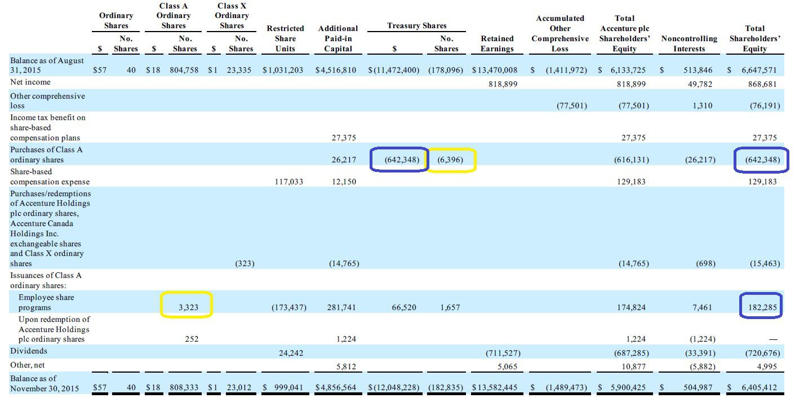The height and width of the screenshot is (398, 795).
Task: Select the value 4,995 in total equity
Action: click(766, 366)
